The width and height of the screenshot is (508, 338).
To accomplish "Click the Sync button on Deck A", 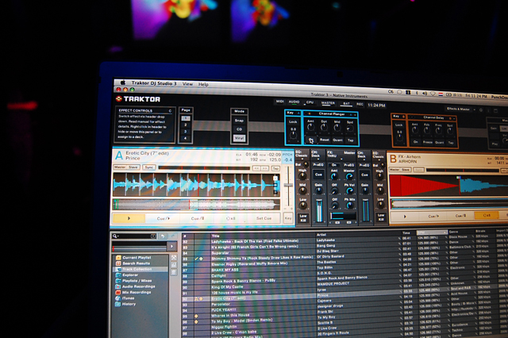I will coord(150,168).
